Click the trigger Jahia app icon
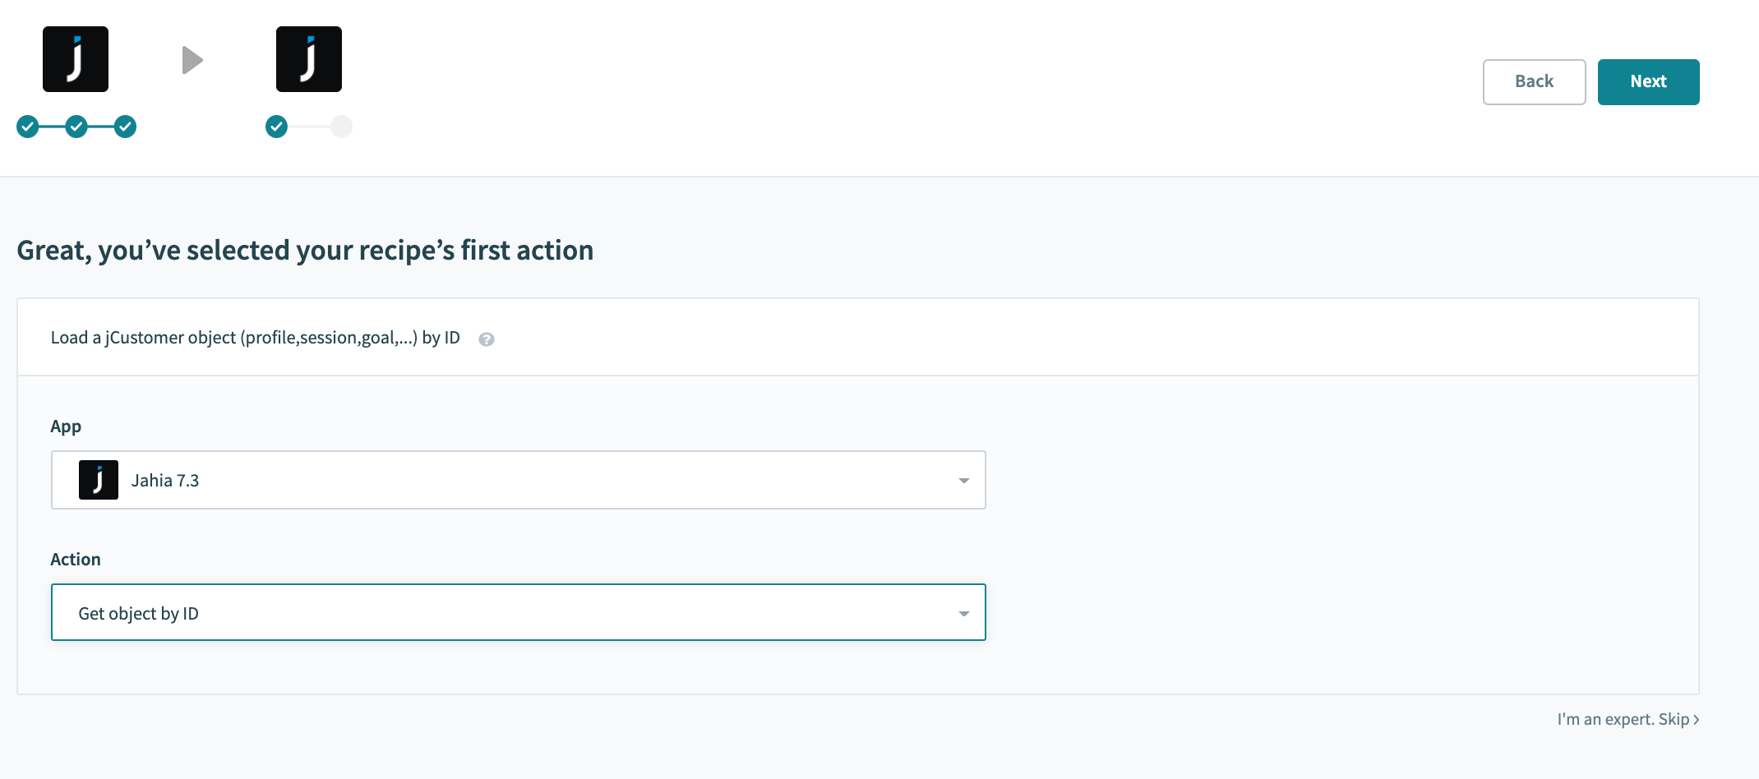Viewport: 1759px width, 779px height. pyautogui.click(x=76, y=59)
